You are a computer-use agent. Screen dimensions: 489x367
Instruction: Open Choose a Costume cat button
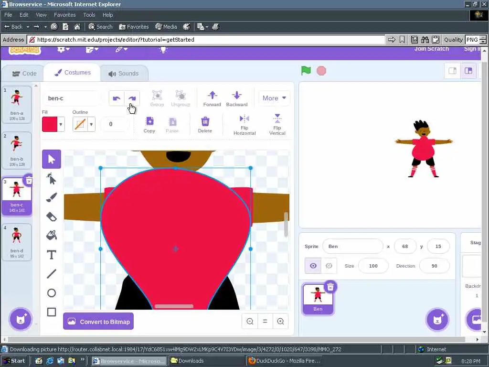(x=21, y=319)
